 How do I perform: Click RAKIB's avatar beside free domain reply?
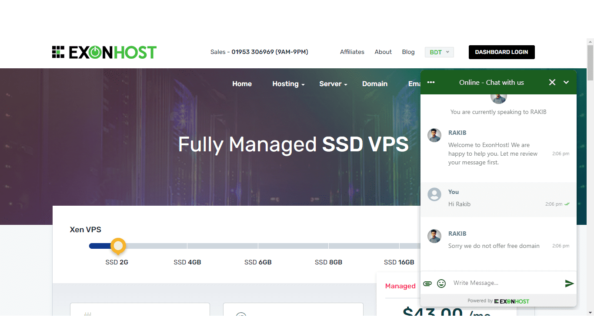pyautogui.click(x=434, y=236)
